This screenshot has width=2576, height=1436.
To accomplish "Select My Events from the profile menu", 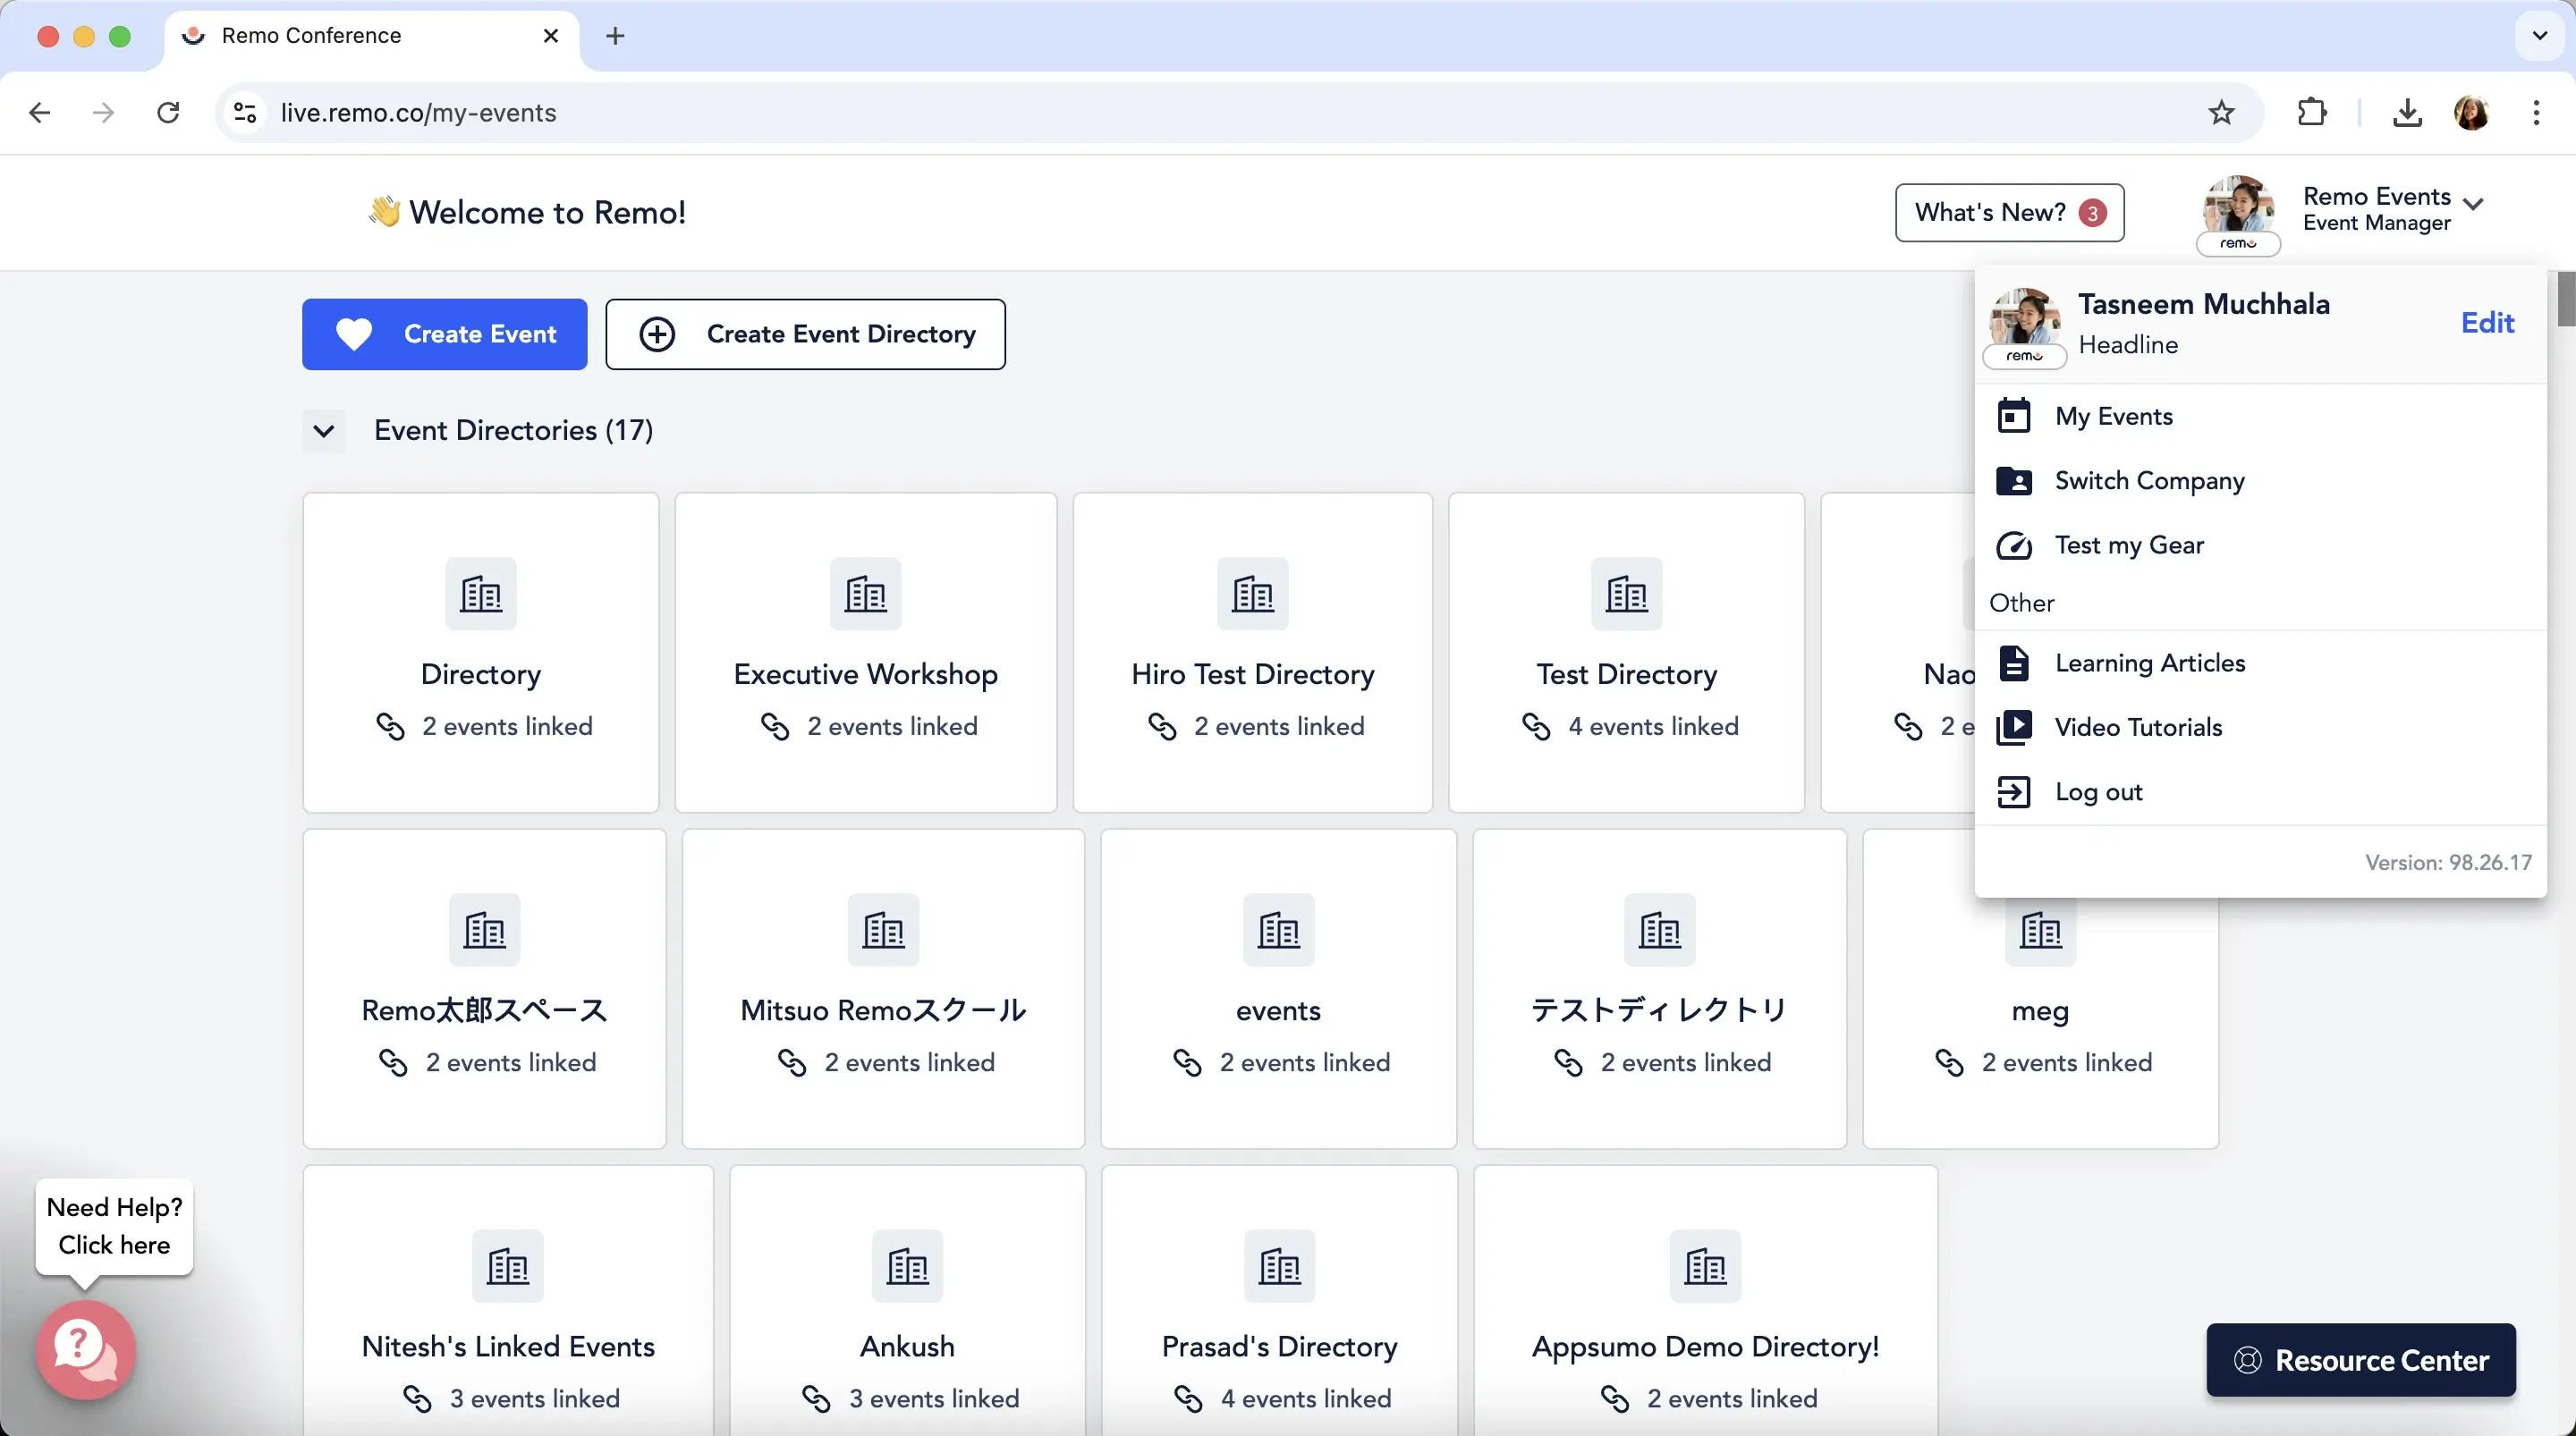I will click(x=2261, y=416).
